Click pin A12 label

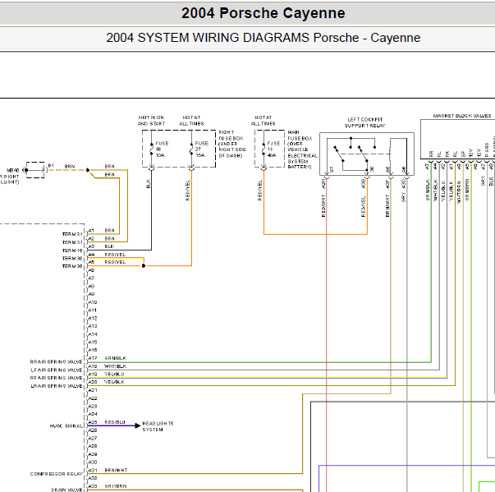point(93,319)
